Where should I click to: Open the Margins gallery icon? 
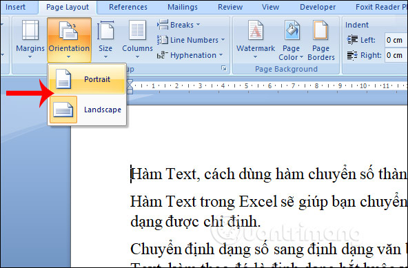tap(30, 30)
